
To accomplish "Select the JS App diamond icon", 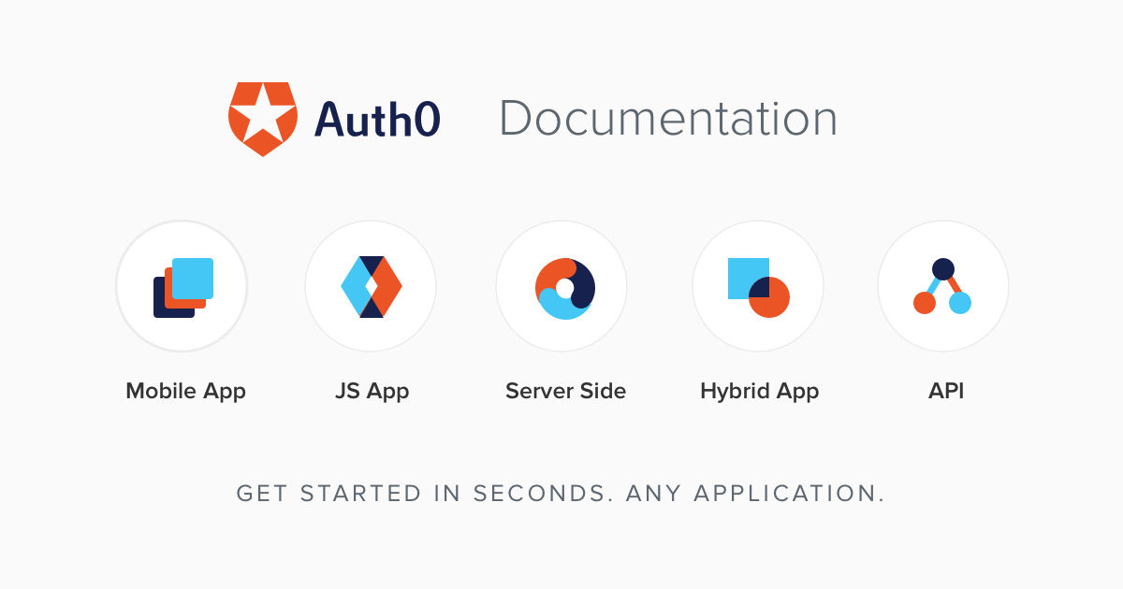I will (371, 286).
